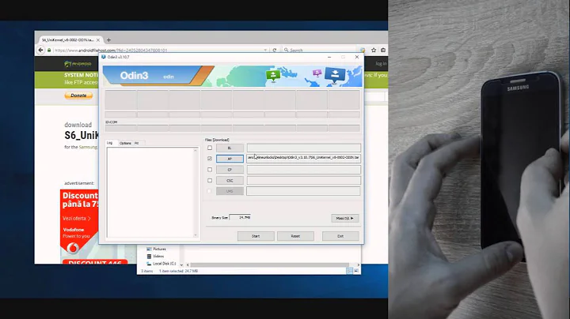The width and height of the screenshot is (570, 319).
Task: Click the sidebar scroll-down arrow in Explorer
Action: 181,265
